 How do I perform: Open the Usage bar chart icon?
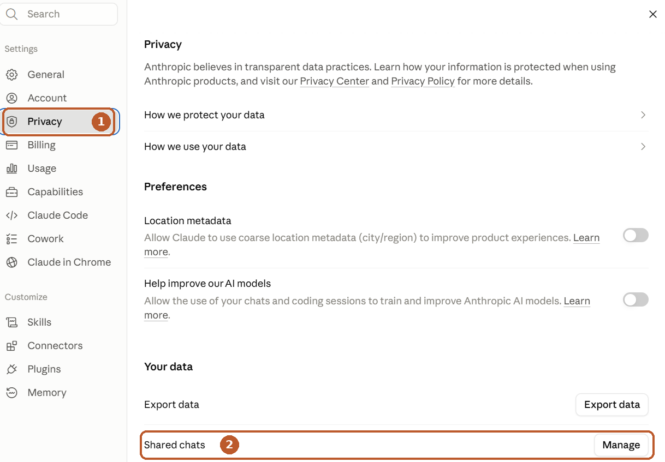(x=11, y=169)
